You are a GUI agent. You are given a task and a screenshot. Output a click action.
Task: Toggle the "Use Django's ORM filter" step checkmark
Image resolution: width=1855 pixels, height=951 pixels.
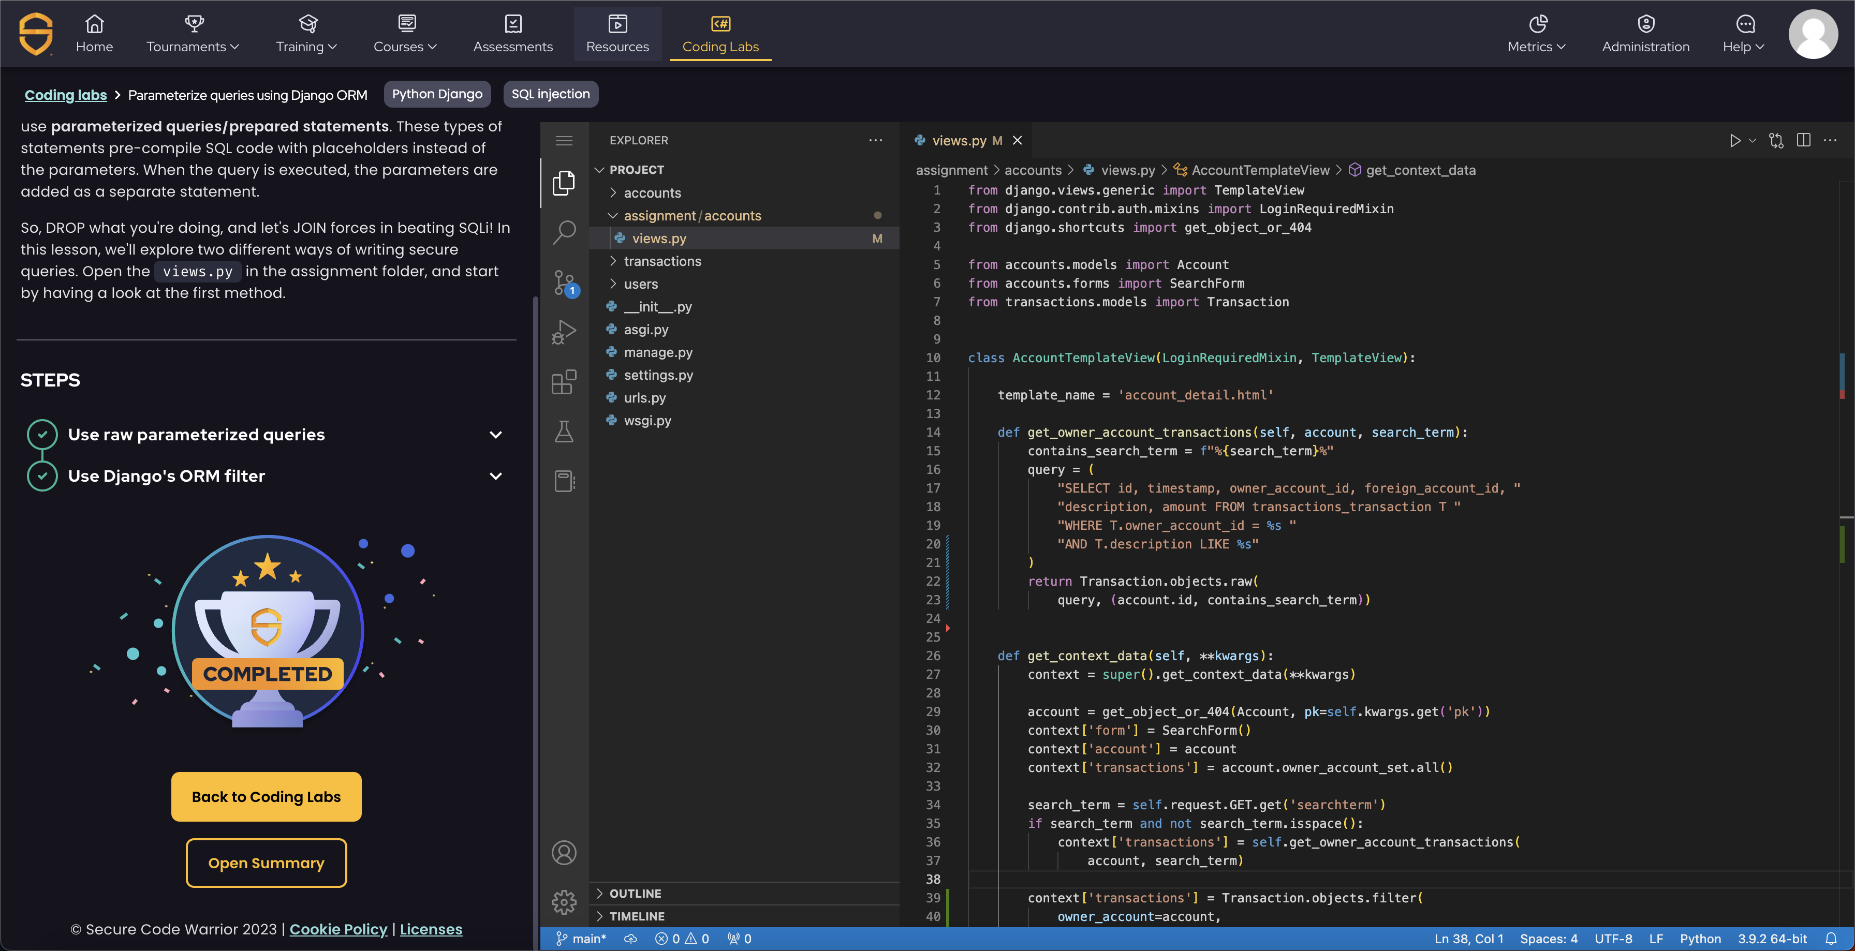pyautogui.click(x=42, y=476)
